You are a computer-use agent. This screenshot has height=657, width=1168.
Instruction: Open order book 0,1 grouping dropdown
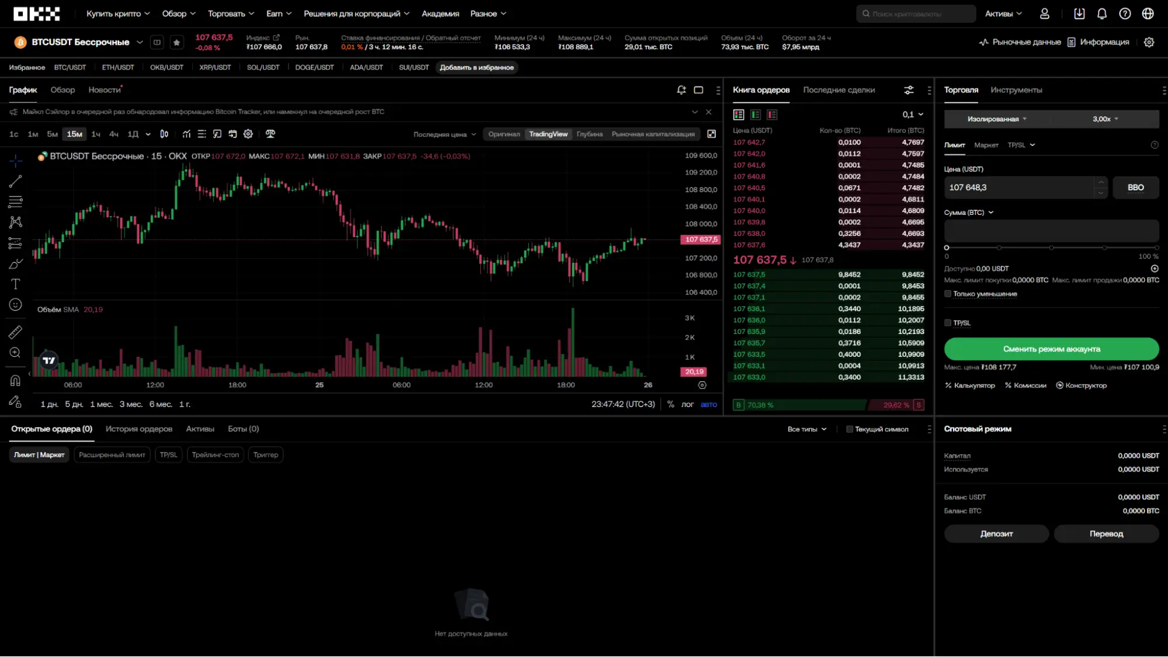(913, 114)
